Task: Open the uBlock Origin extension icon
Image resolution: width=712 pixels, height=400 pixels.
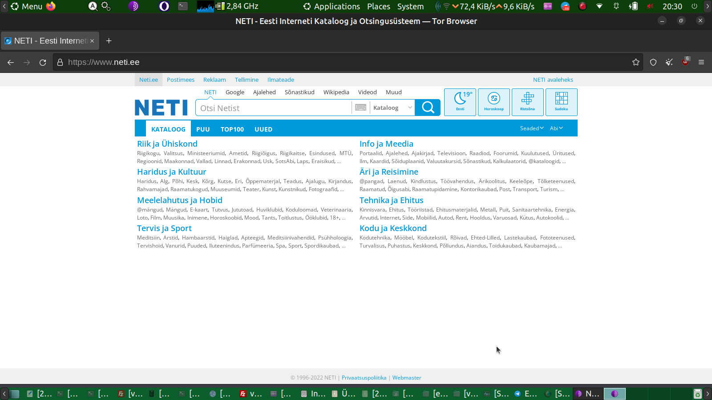Action: pos(685,62)
